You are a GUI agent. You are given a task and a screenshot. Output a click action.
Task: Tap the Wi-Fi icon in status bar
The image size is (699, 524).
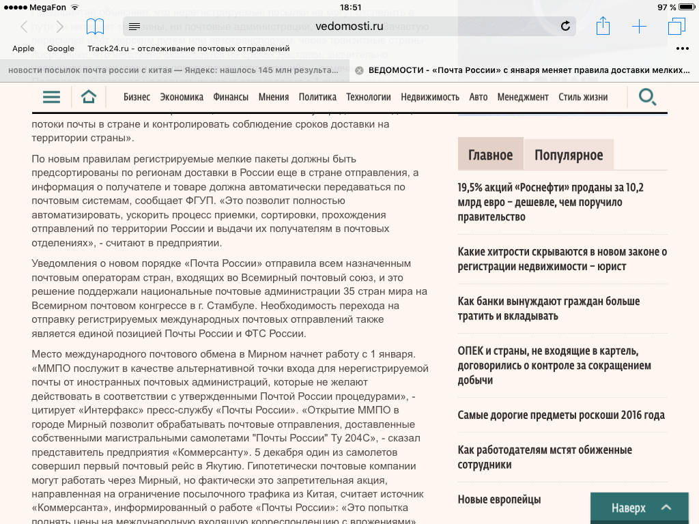[75, 7]
